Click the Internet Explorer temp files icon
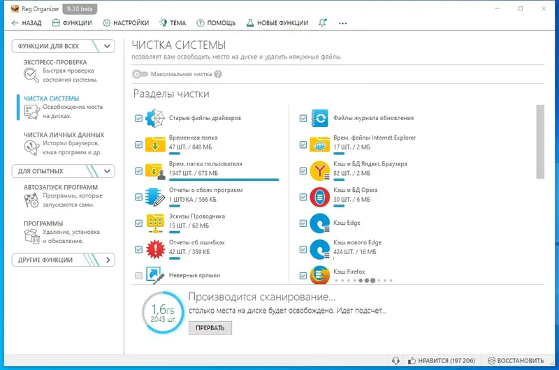This screenshot has width=559, height=370. pyautogui.click(x=319, y=145)
